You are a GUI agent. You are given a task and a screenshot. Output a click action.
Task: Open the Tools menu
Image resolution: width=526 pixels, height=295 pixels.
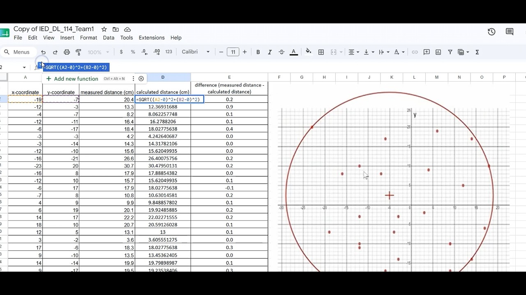click(x=127, y=38)
